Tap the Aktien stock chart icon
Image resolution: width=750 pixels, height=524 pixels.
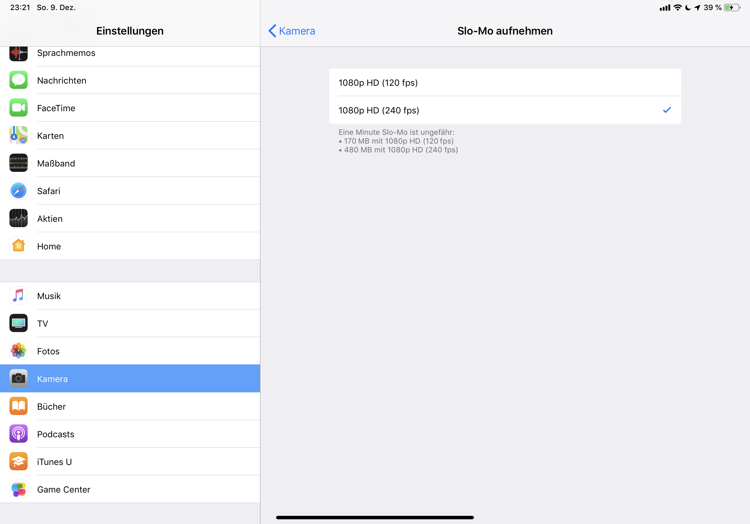(x=18, y=219)
